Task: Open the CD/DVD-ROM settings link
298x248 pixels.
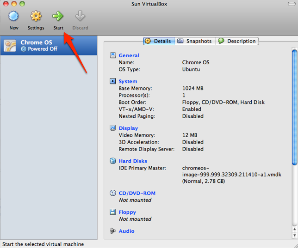Action: click(x=137, y=193)
